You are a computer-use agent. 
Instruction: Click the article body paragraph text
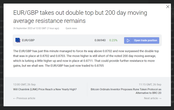[86, 58]
